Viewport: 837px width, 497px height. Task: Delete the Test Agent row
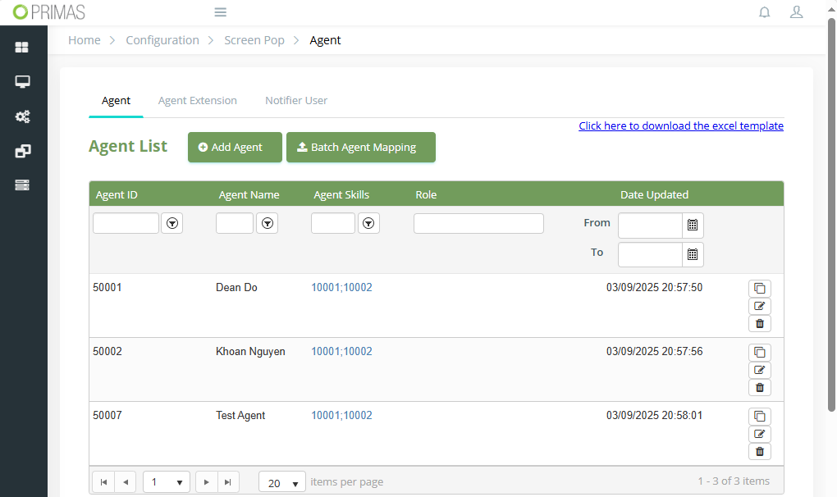click(759, 451)
